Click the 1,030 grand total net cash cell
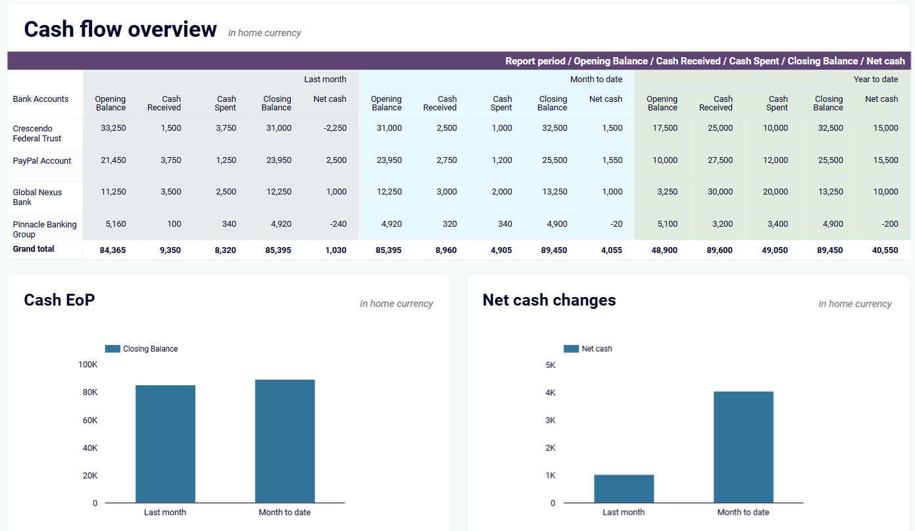This screenshot has width=915, height=531. pos(335,250)
